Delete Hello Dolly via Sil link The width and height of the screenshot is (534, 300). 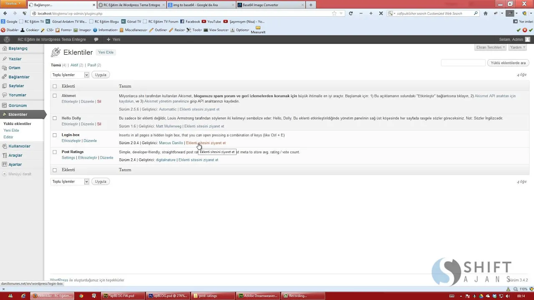coord(99,124)
